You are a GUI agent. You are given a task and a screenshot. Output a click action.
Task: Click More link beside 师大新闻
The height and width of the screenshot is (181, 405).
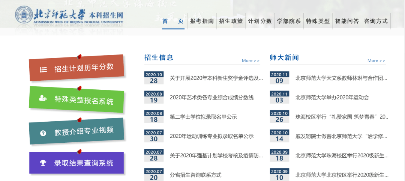click(376, 60)
